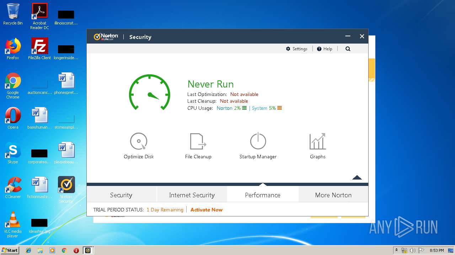Click Last Cleanup Not available text
455x255 pixels.
[234, 101]
